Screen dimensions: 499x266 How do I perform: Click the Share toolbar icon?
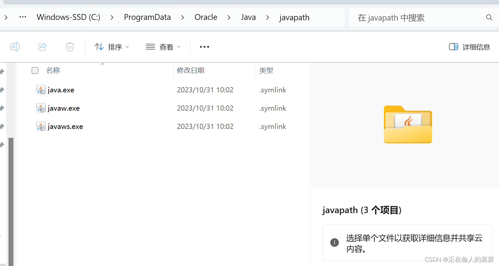(43, 47)
